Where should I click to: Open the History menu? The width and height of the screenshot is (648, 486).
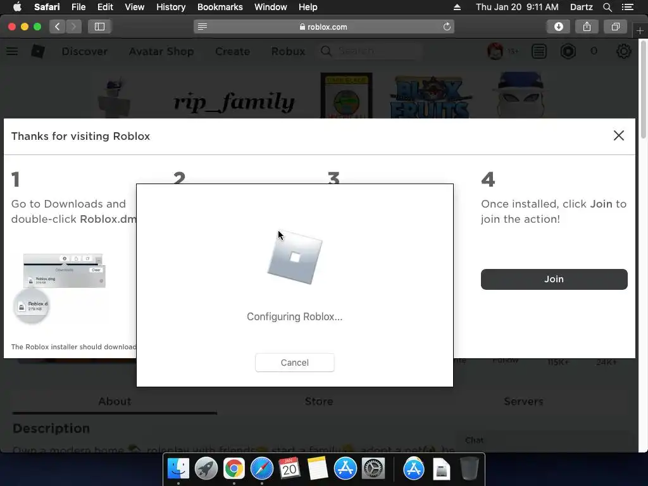tap(171, 7)
